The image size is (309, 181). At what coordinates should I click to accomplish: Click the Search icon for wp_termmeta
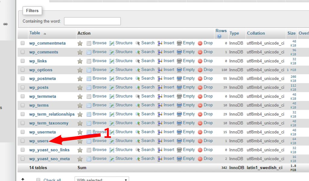[x=138, y=97]
